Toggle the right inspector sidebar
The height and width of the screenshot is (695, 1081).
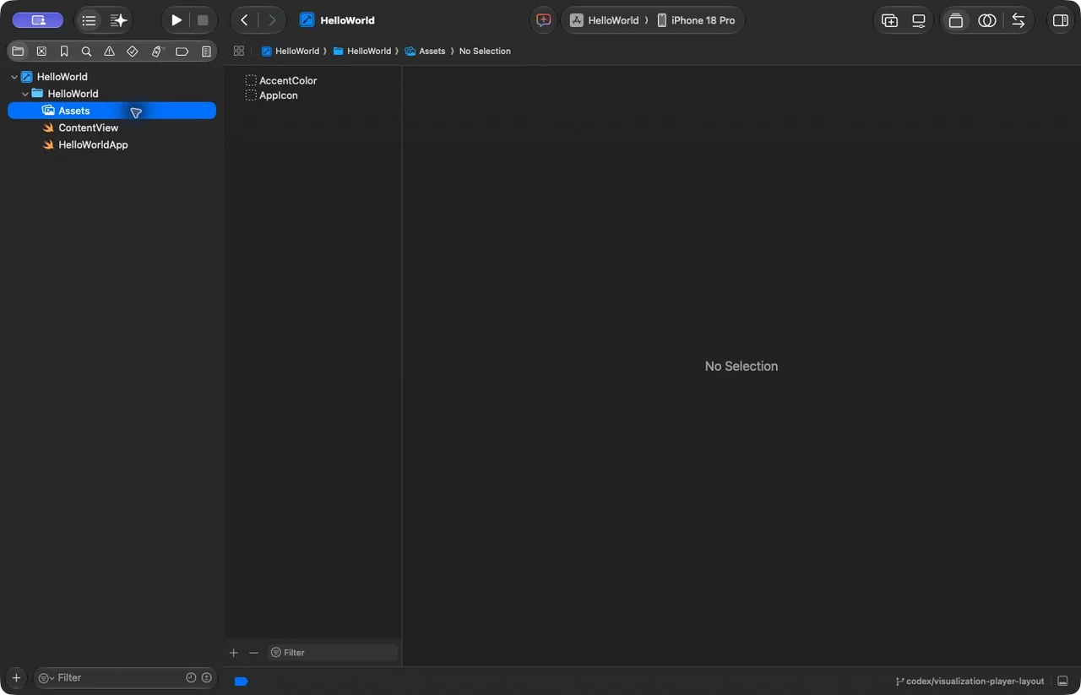coord(1061,20)
